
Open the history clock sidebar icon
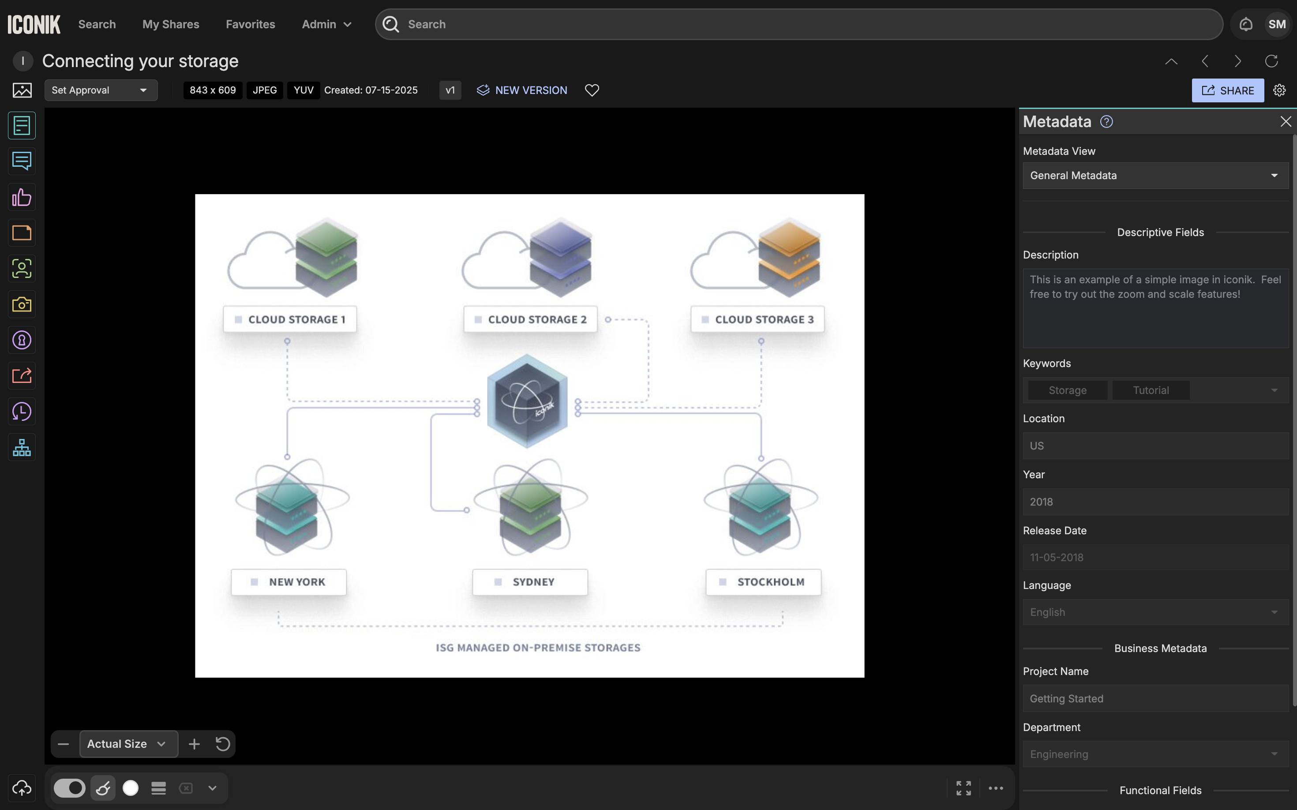coord(22,412)
